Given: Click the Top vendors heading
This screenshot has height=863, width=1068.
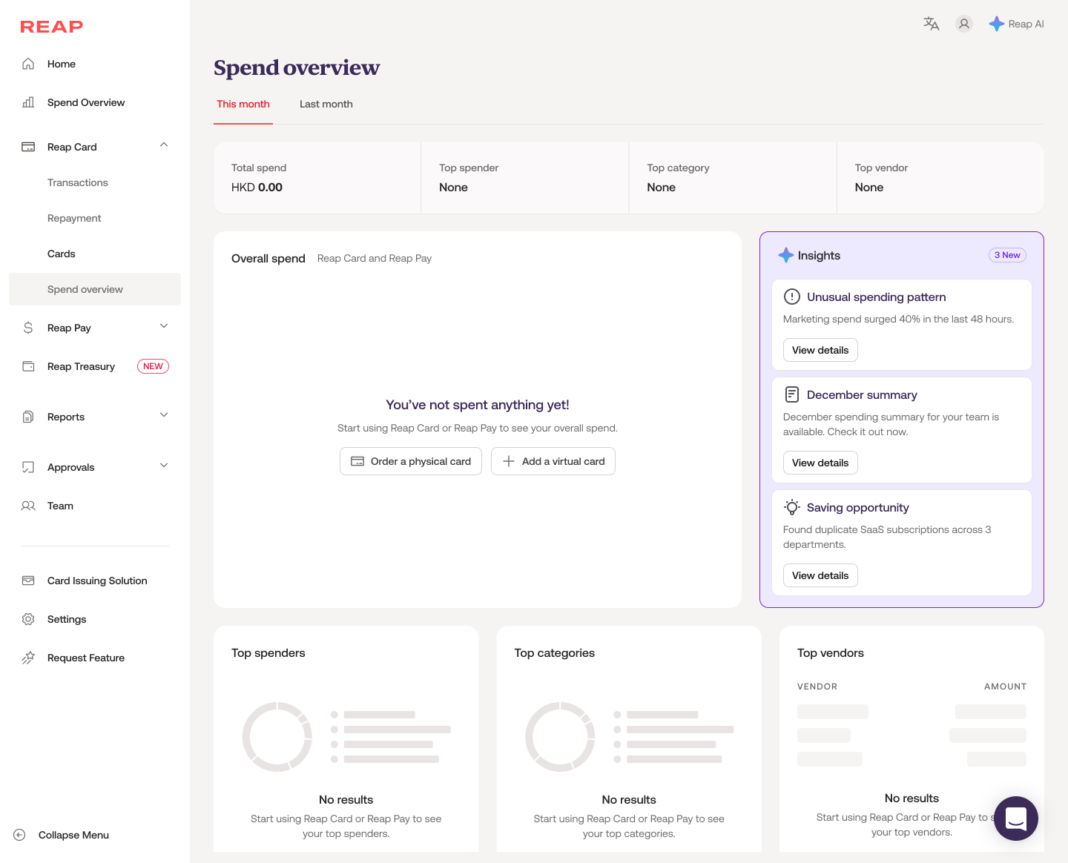Looking at the screenshot, I should tap(831, 653).
